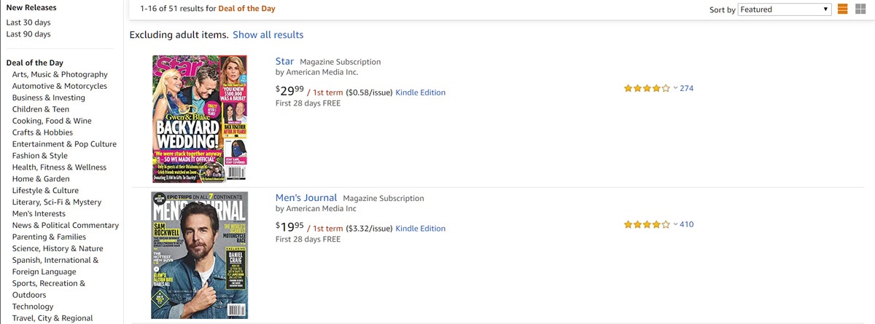Viewport: 875px width, 324px height.
Task: Click Men's Journal star rating icons
Action: click(646, 225)
